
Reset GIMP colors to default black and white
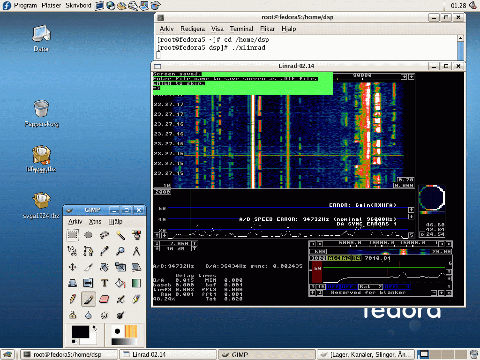(74, 342)
